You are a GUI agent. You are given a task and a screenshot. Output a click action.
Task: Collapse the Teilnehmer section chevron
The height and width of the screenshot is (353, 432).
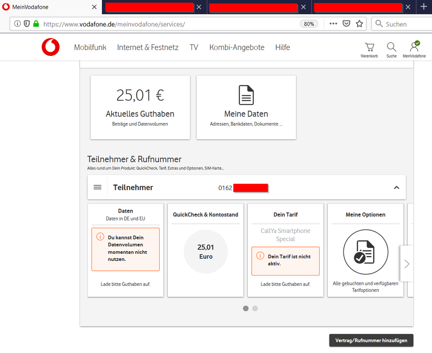pyautogui.click(x=397, y=188)
